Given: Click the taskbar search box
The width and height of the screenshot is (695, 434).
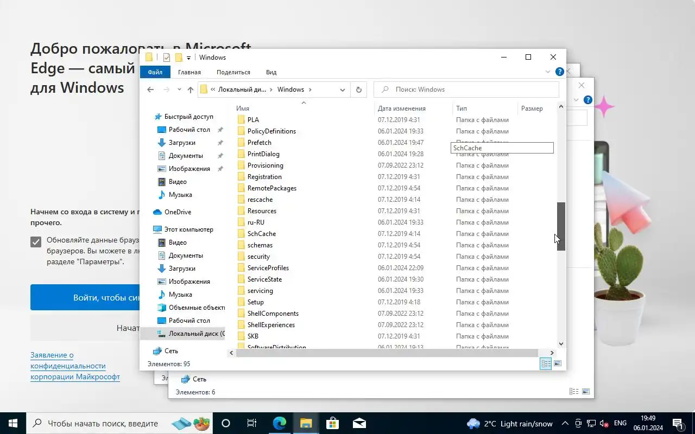Looking at the screenshot, I should pos(119,423).
